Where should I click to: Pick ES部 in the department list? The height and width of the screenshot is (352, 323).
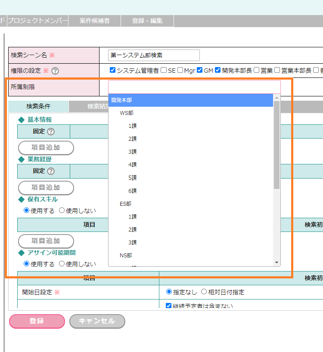125,204
